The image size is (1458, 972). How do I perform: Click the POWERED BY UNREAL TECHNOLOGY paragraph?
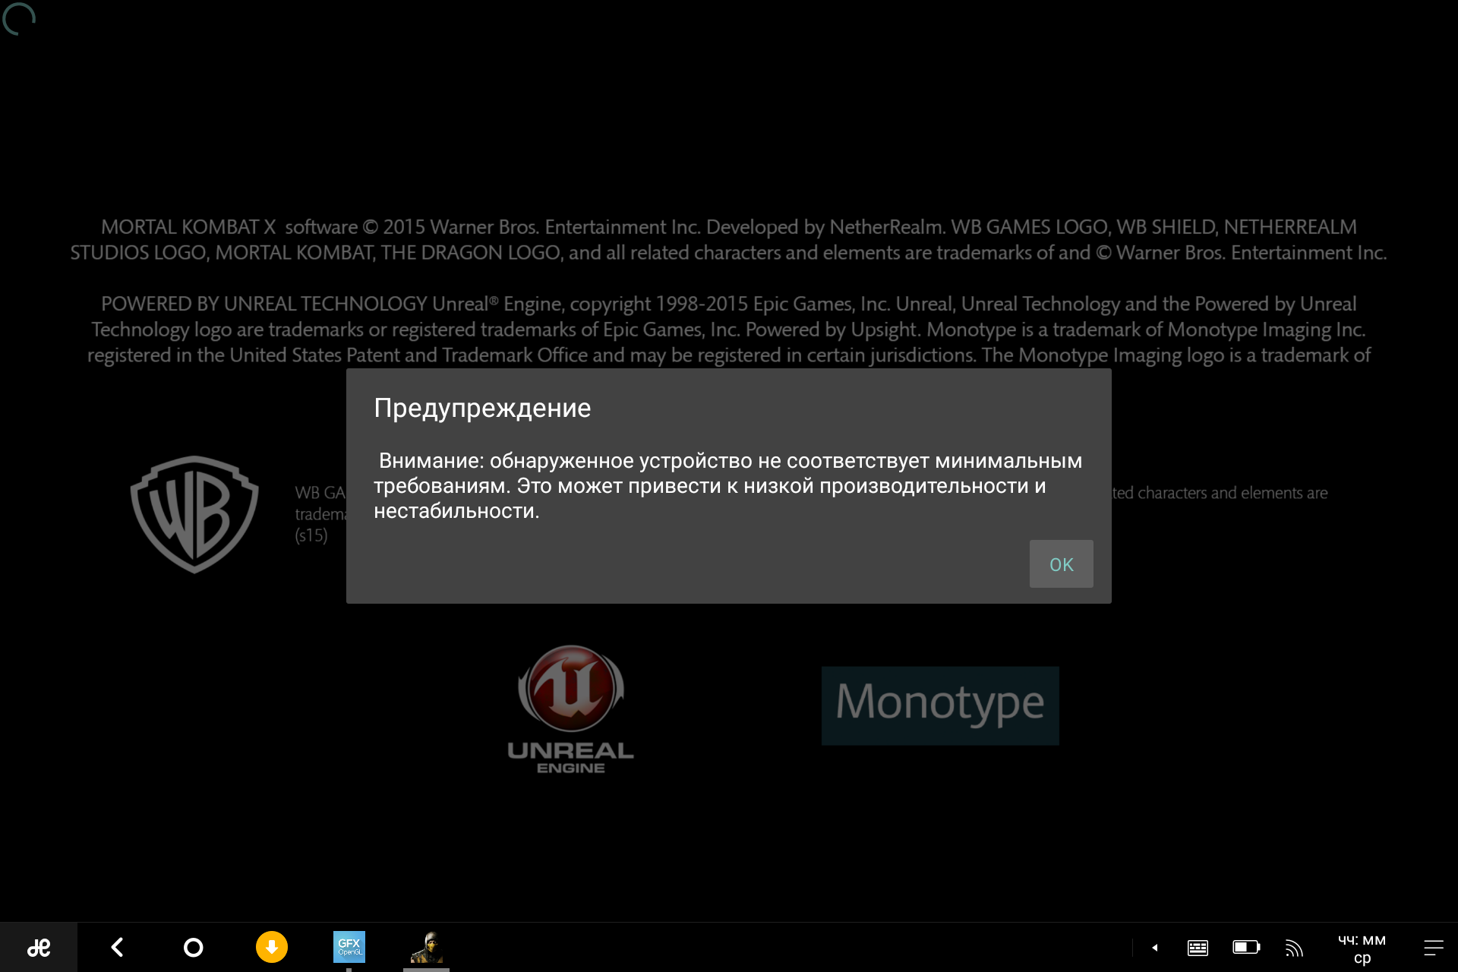[729, 329]
